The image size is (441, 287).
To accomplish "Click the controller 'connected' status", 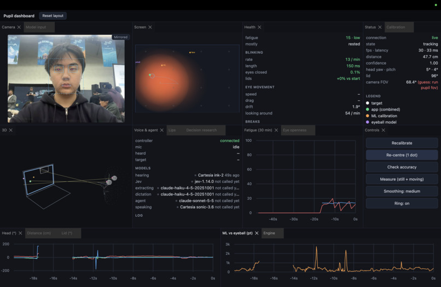I will (x=229, y=141).
